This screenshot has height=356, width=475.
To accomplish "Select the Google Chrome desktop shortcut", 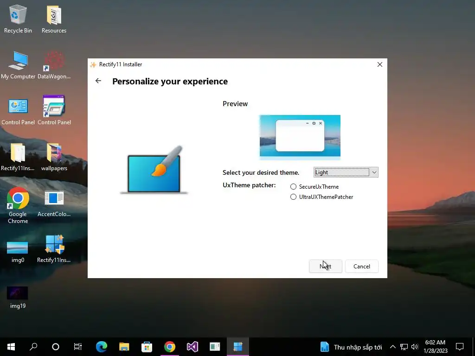I will click(18, 205).
